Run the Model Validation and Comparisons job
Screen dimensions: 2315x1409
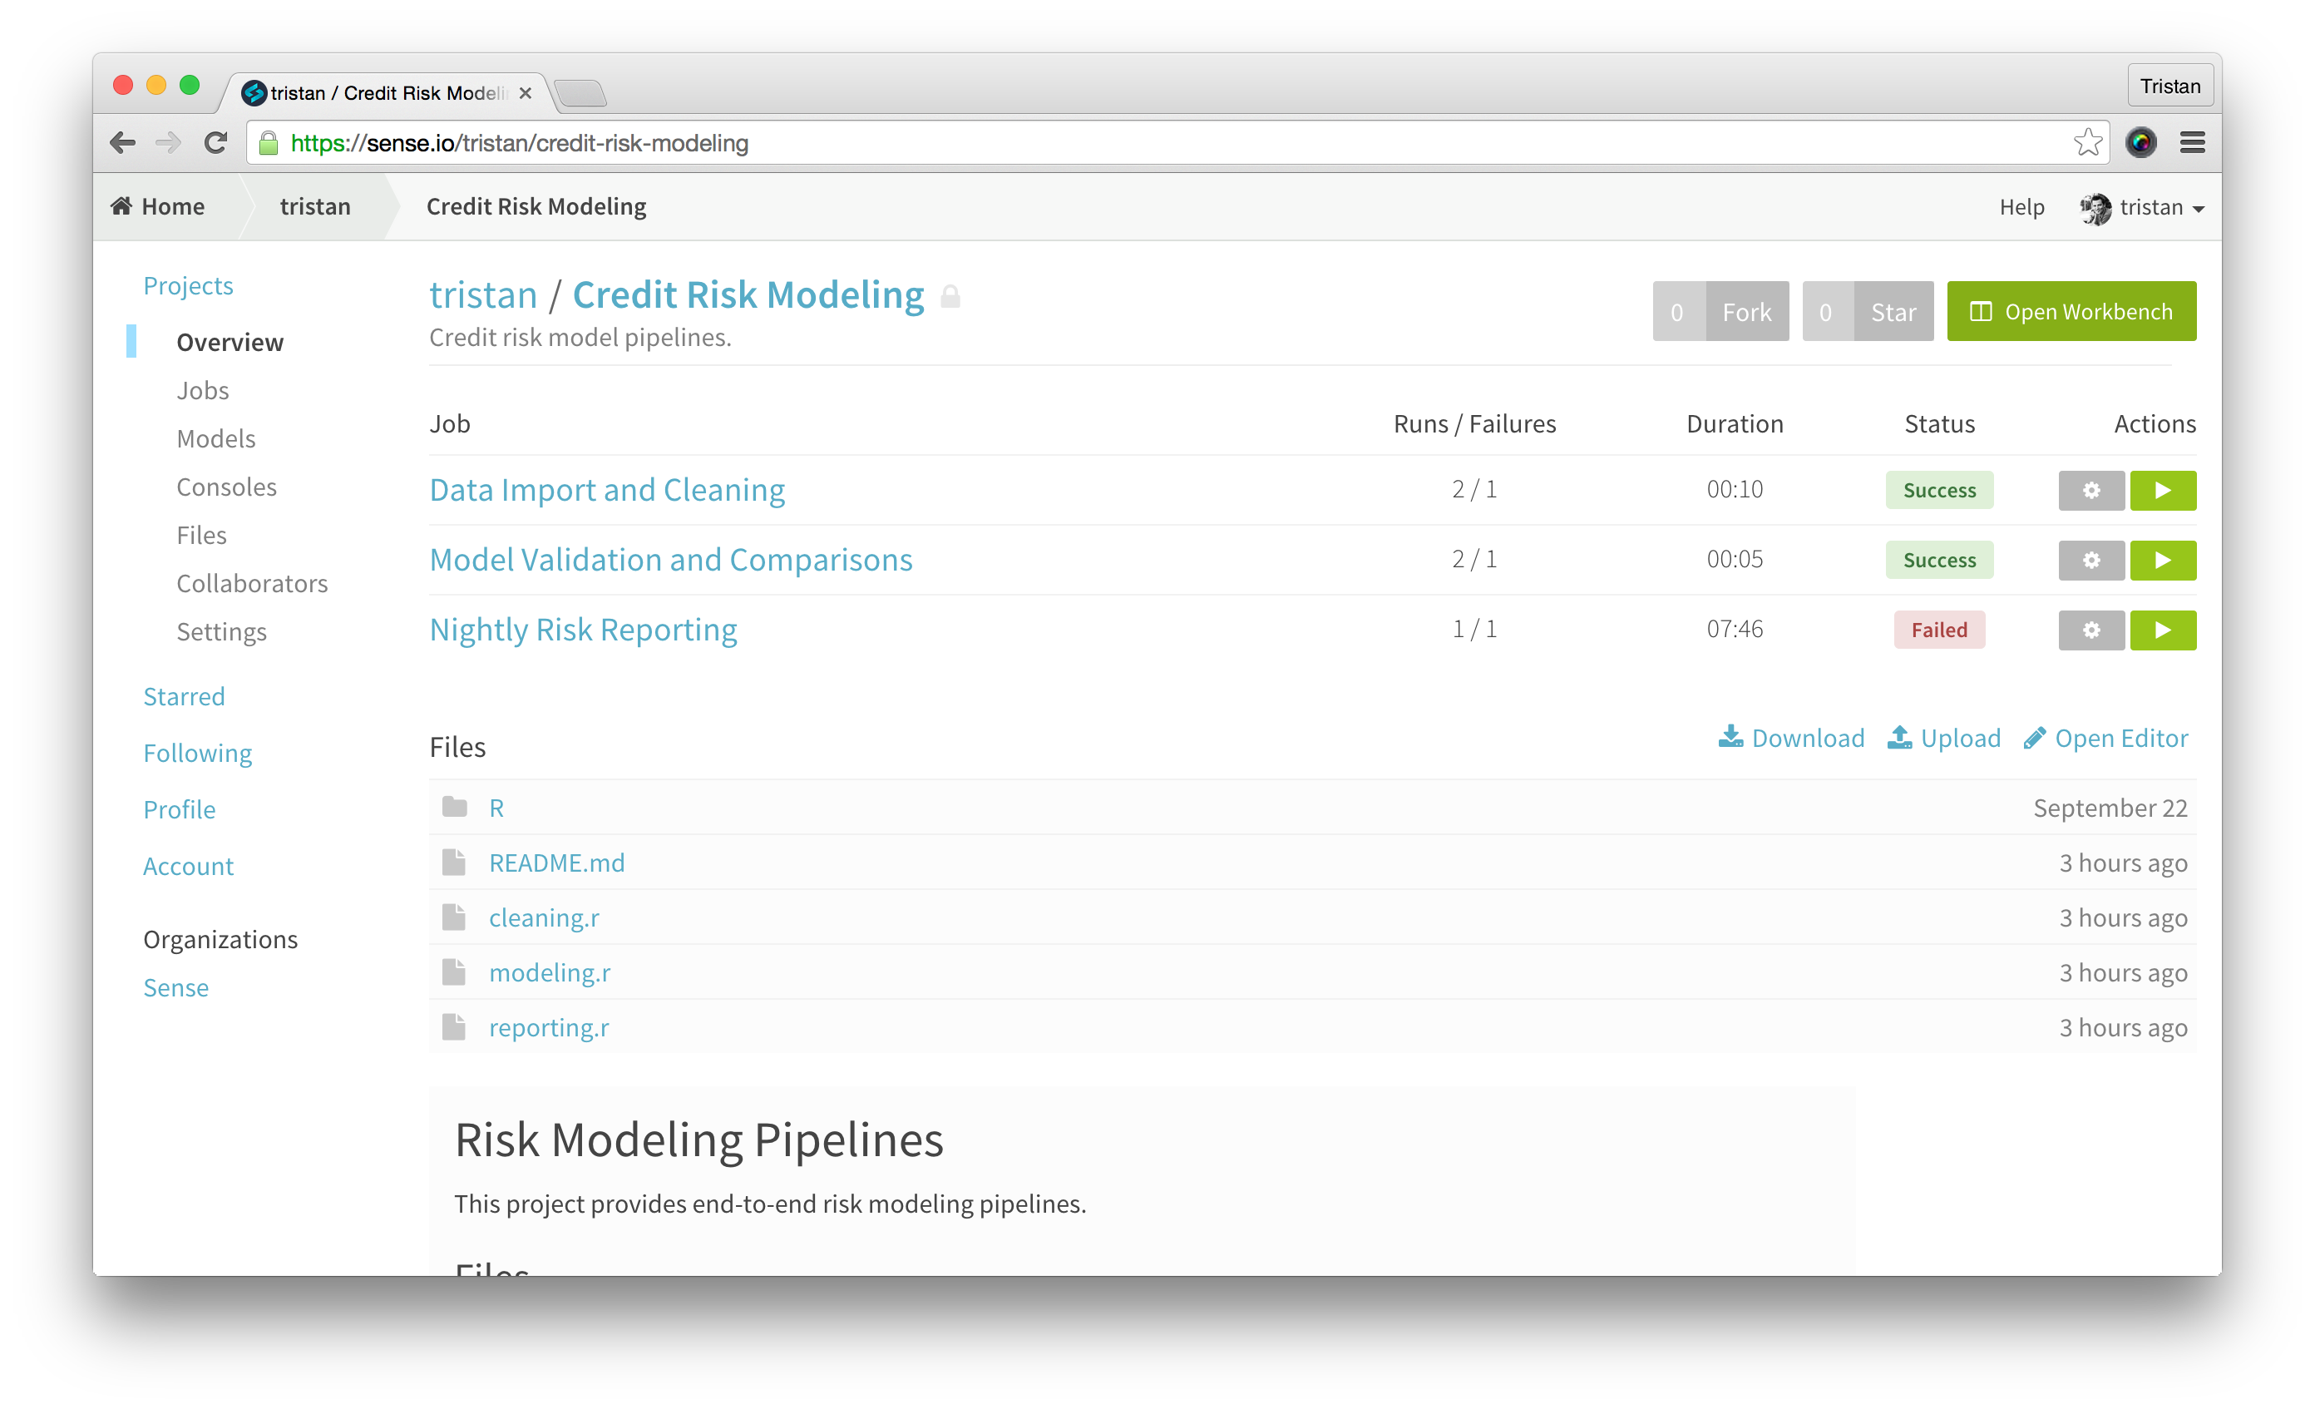2162,561
